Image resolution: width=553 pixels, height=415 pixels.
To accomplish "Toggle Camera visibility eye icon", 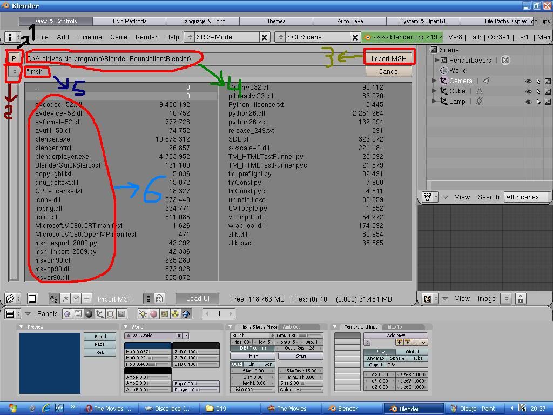I will coord(528,81).
